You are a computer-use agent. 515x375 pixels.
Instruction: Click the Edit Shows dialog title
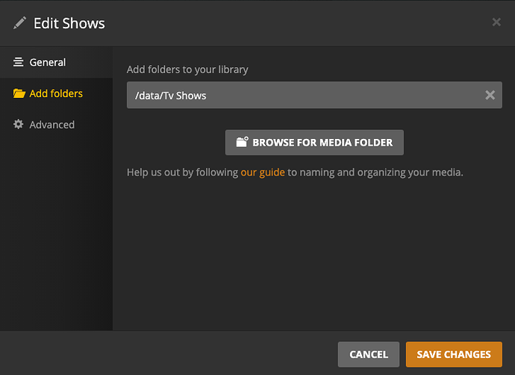pos(69,23)
